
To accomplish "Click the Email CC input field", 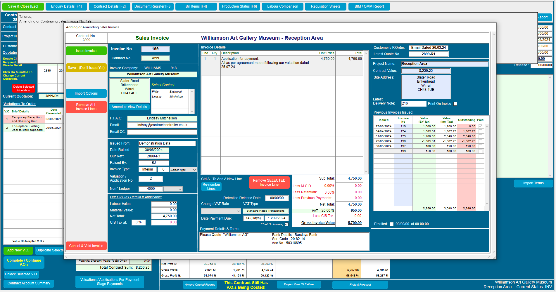I will tap(162, 132).
